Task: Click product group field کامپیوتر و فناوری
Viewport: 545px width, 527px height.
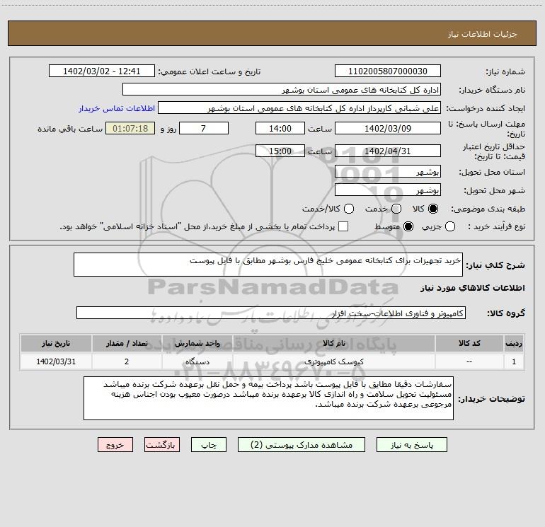Action: pos(271,313)
